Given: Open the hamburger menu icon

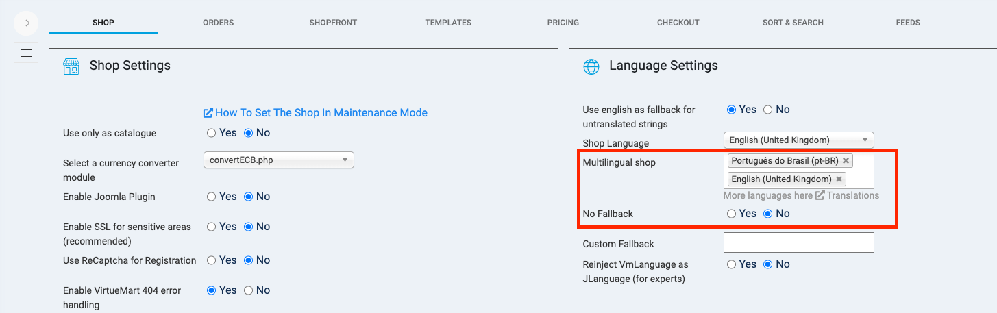Looking at the screenshot, I should (26, 53).
